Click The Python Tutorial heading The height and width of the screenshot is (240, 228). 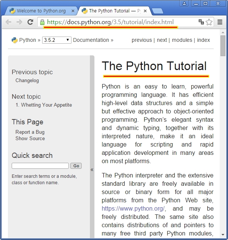[x=154, y=66]
